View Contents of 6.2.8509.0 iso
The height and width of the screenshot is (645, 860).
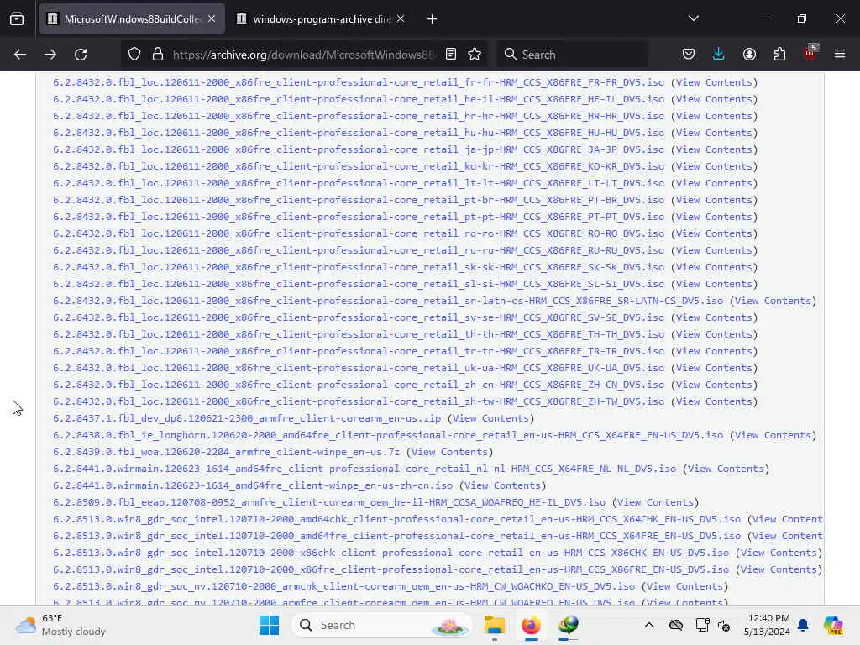click(x=655, y=502)
